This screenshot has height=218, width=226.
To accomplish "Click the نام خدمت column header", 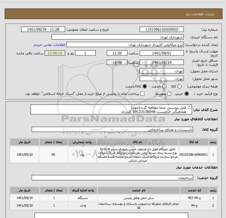I will pyautogui.click(x=139, y=190).
